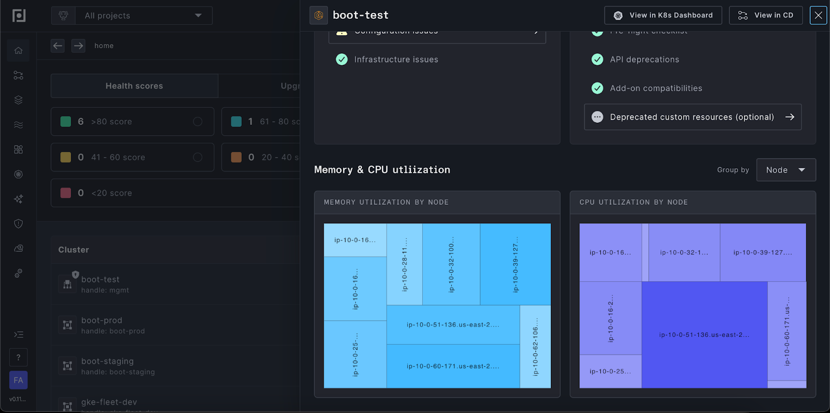Click Add-on compatibilities label
830x413 pixels.
tap(656, 88)
